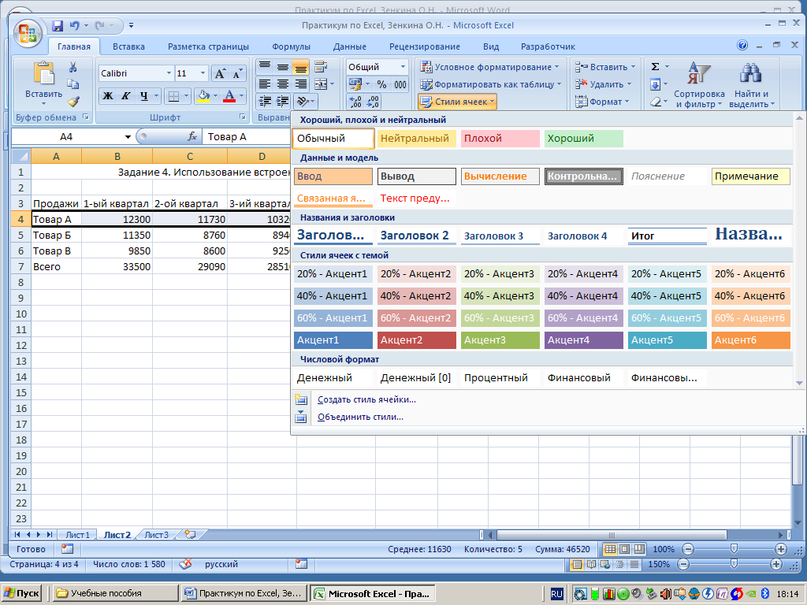The image size is (807, 605).
Task: Toggle bold formatting
Action: [x=107, y=95]
